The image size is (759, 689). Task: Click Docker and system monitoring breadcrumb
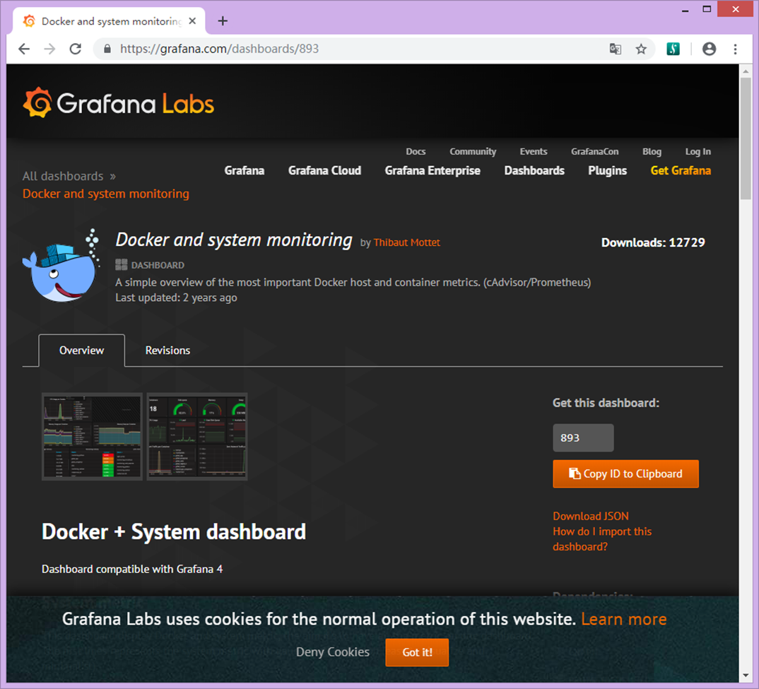106,194
